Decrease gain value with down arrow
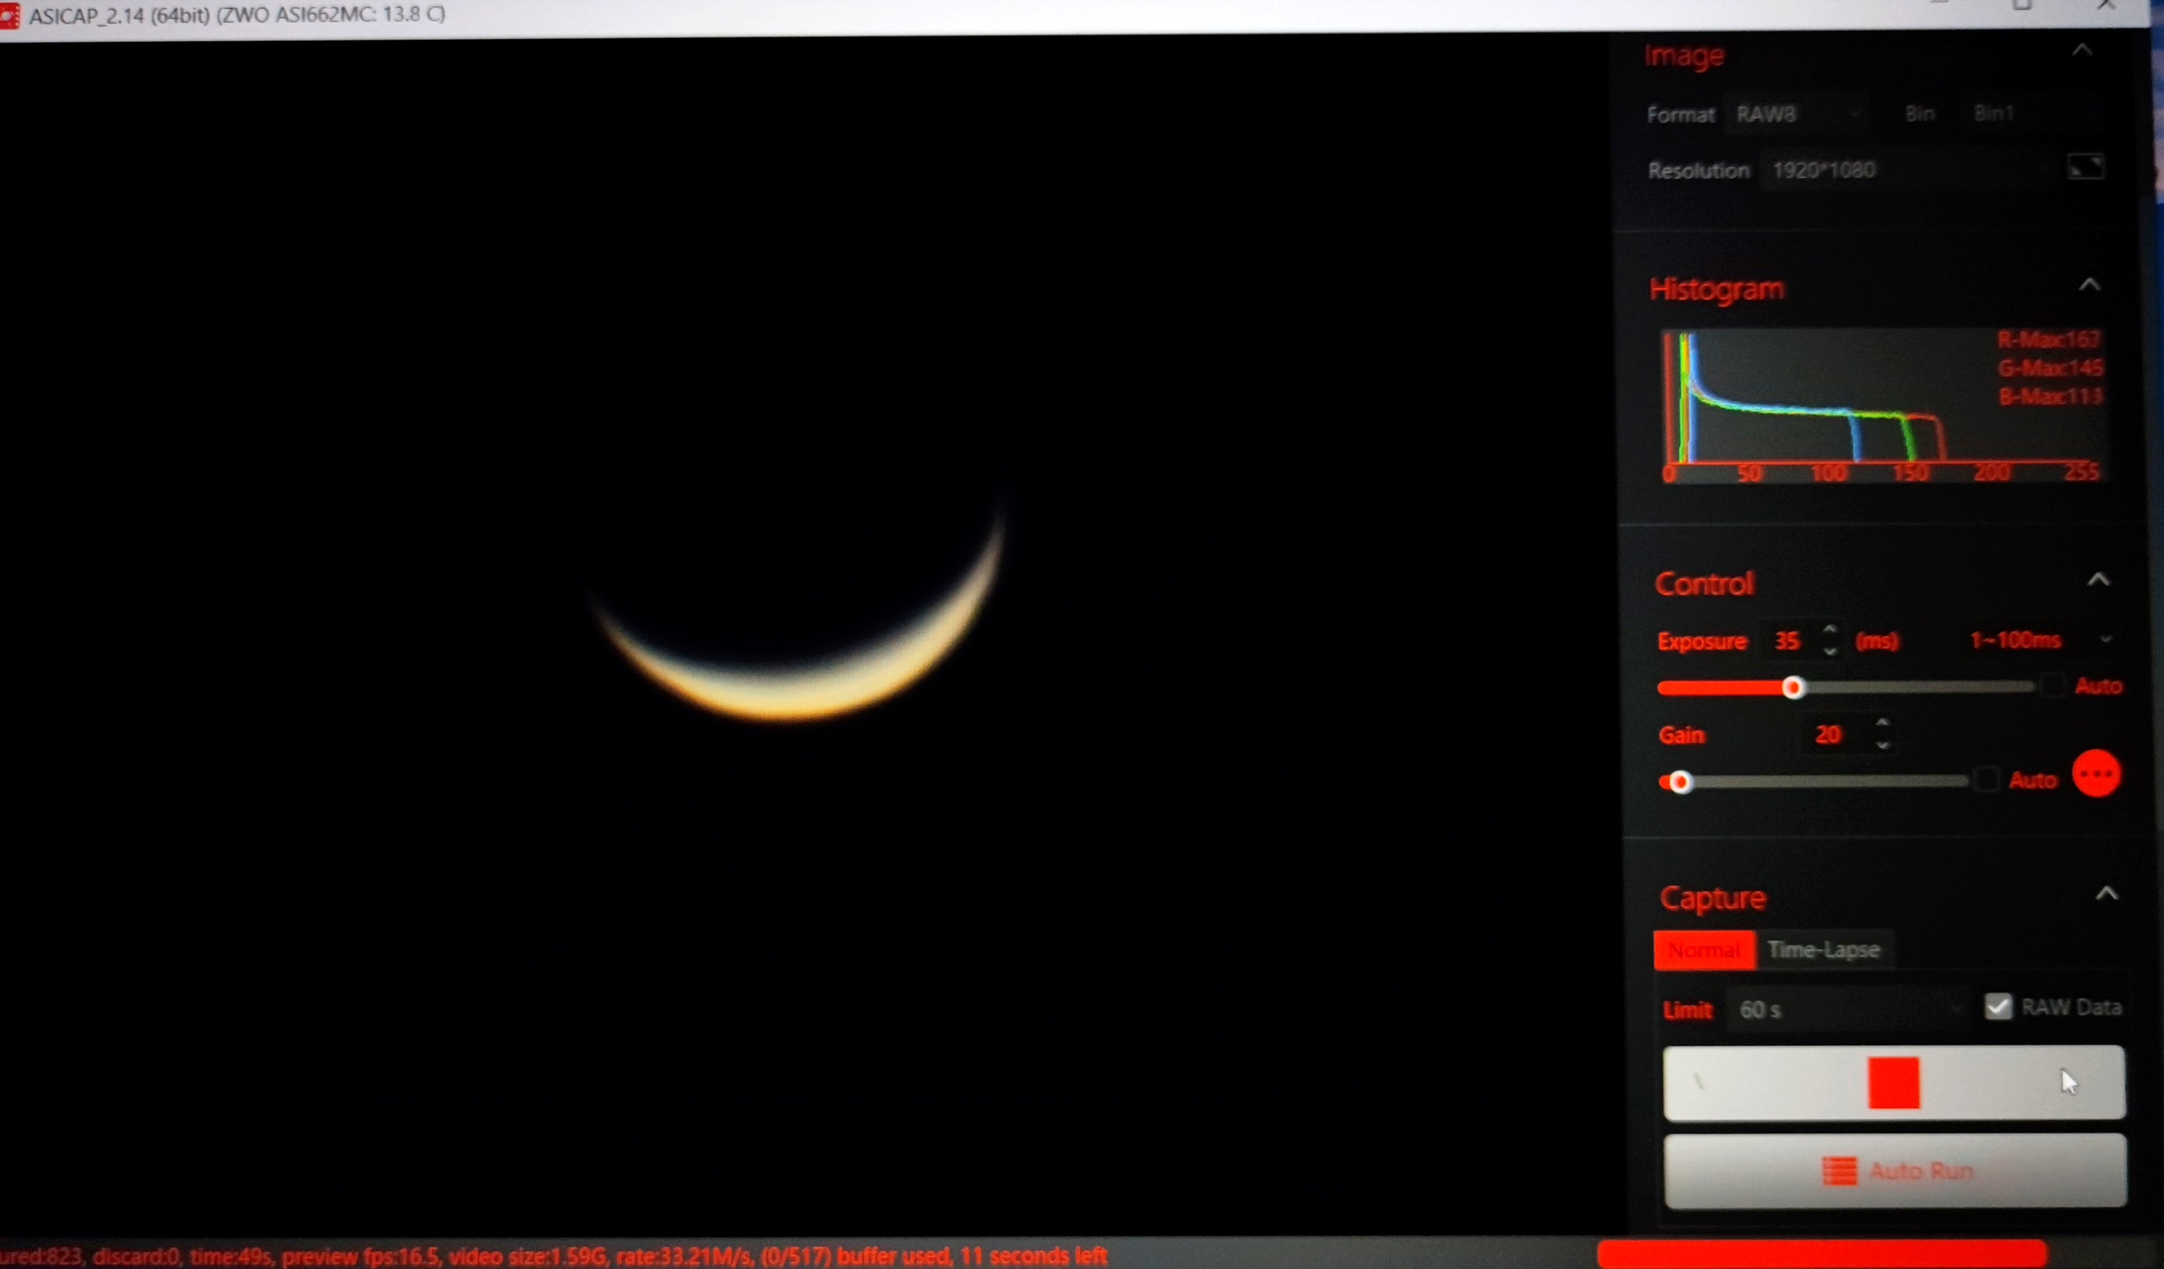 1883,745
